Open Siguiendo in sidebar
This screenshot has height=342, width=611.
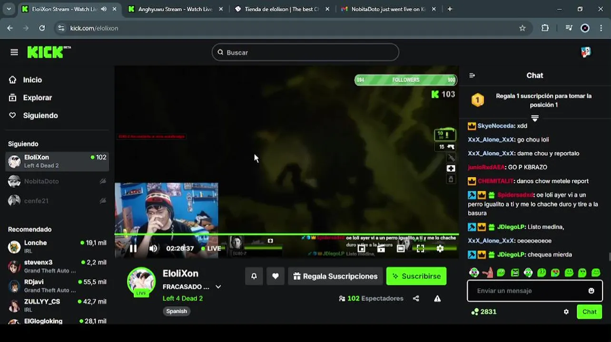click(33, 115)
